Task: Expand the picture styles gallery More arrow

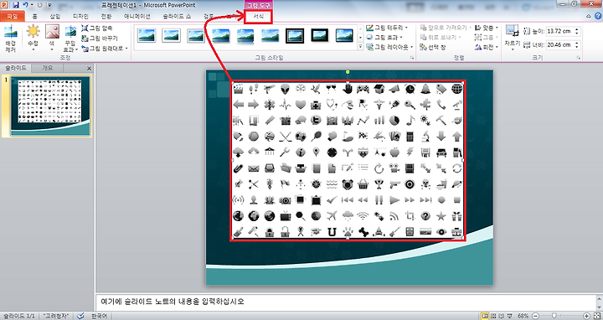Action: coord(360,47)
